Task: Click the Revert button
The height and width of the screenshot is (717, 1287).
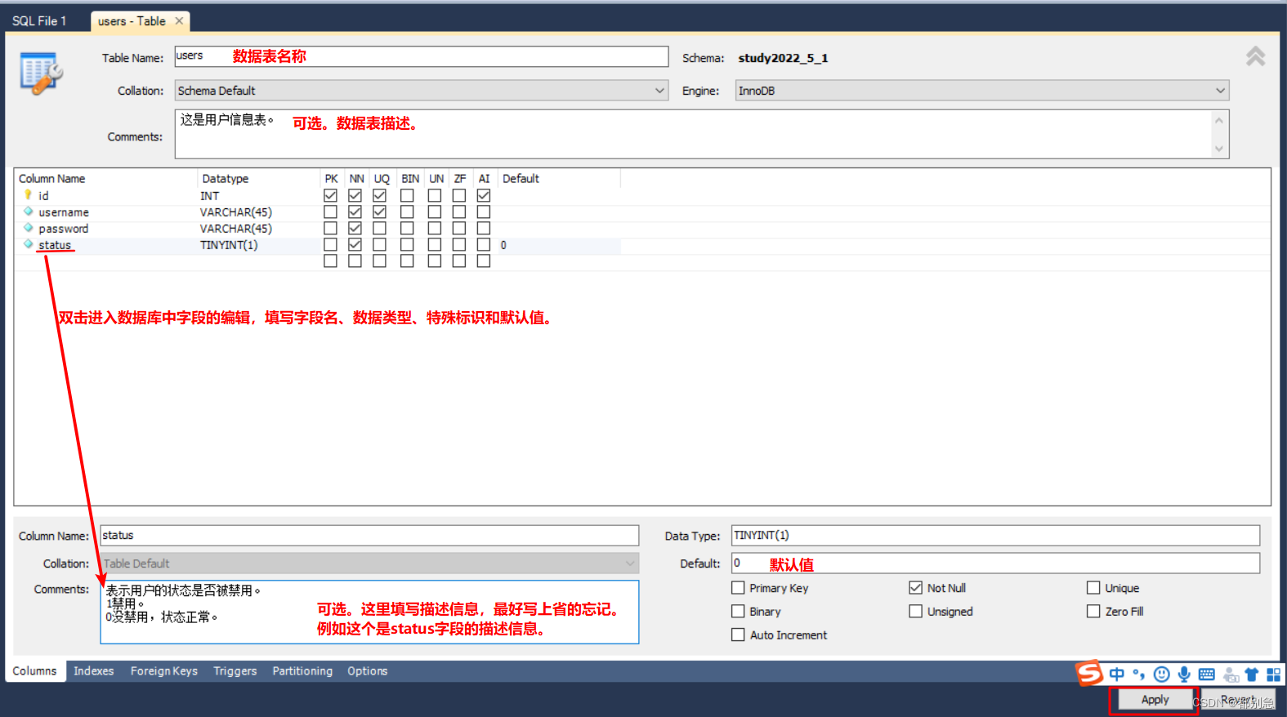Action: [x=1238, y=700]
